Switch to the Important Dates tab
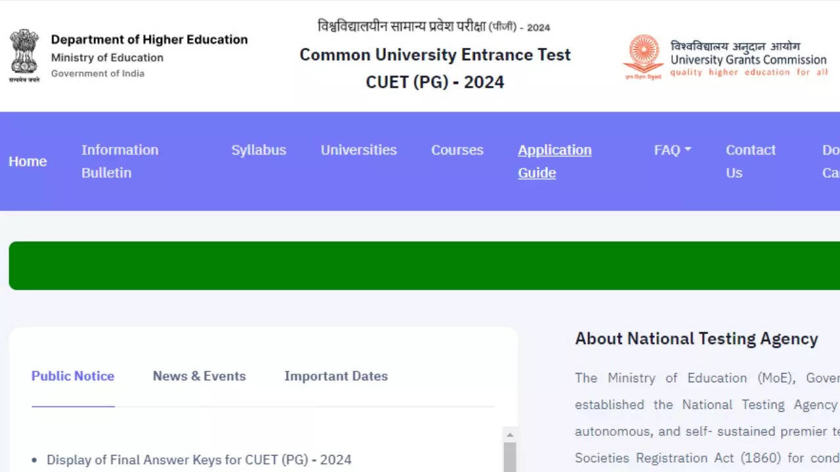 pos(336,376)
